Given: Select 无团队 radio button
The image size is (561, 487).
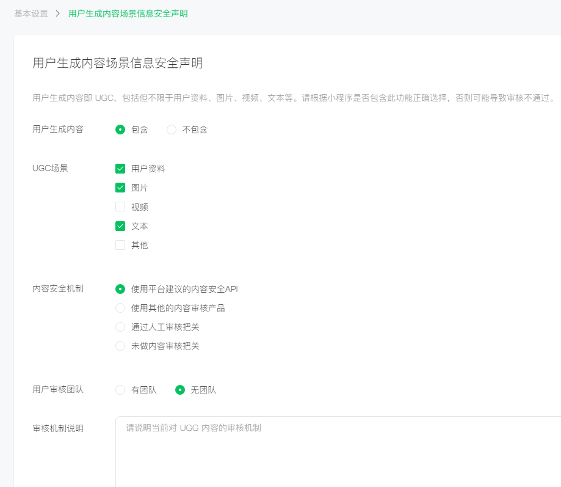Looking at the screenshot, I should click(x=180, y=390).
